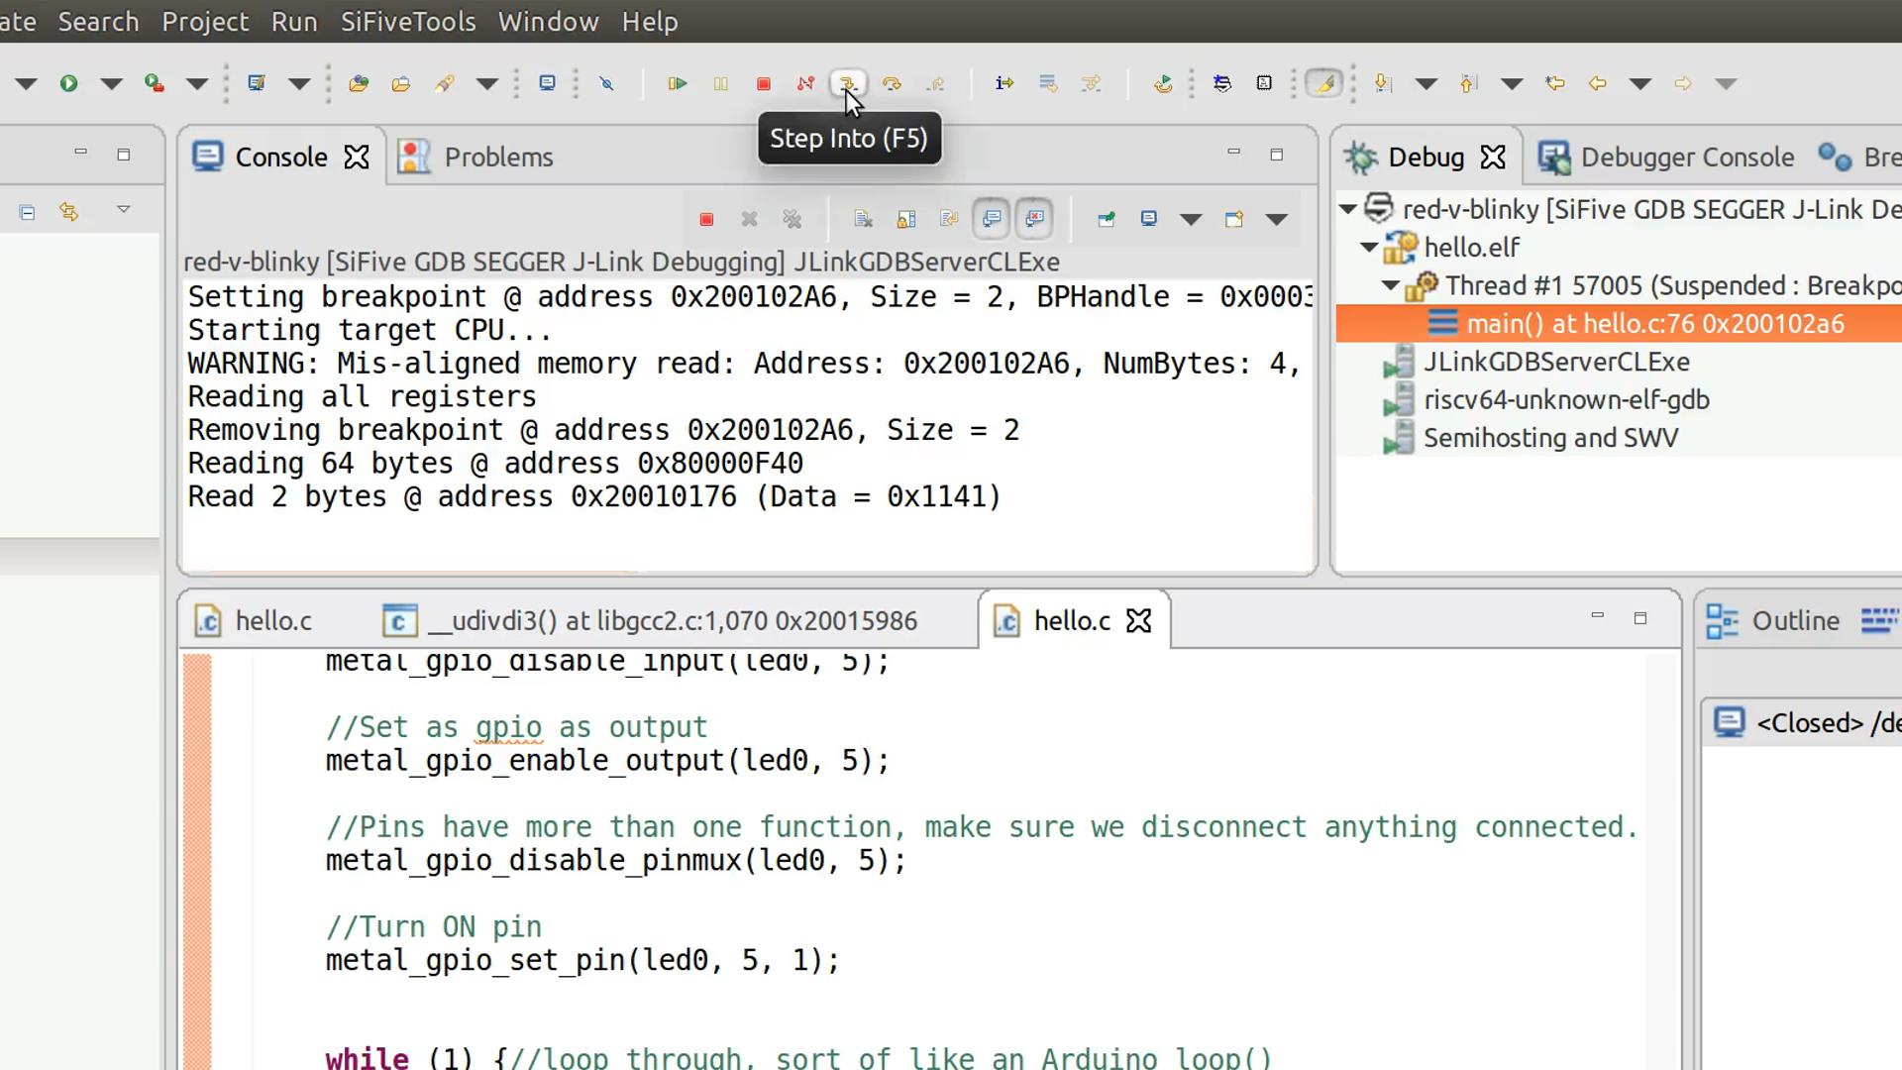Click the Step Return debug icon

(935, 82)
